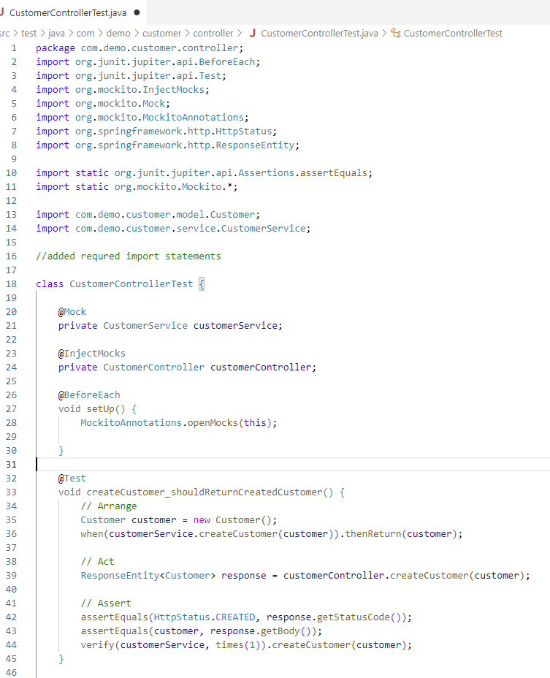Image resolution: width=550 pixels, height=678 pixels.
Task: Click the 'customerService' field name on line 21
Action: click(235, 326)
